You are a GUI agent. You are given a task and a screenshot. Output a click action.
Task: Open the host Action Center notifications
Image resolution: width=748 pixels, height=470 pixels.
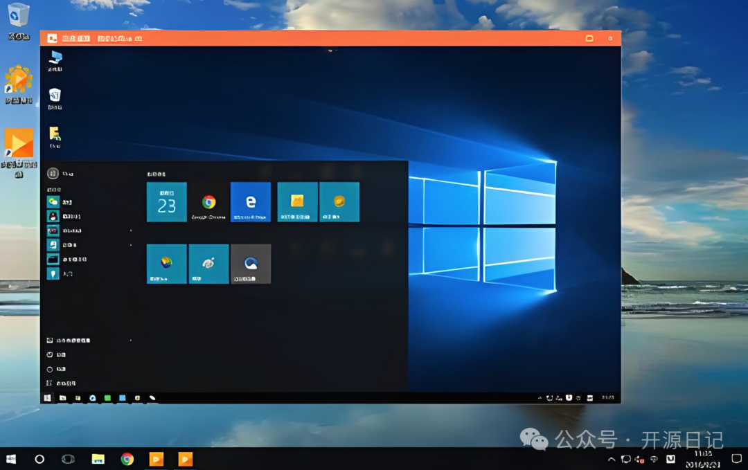tap(736, 459)
